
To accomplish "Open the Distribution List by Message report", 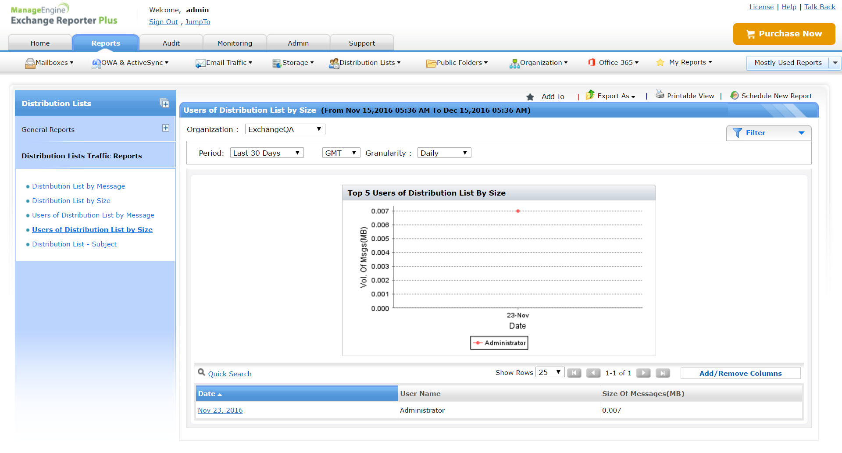I will (78, 186).
